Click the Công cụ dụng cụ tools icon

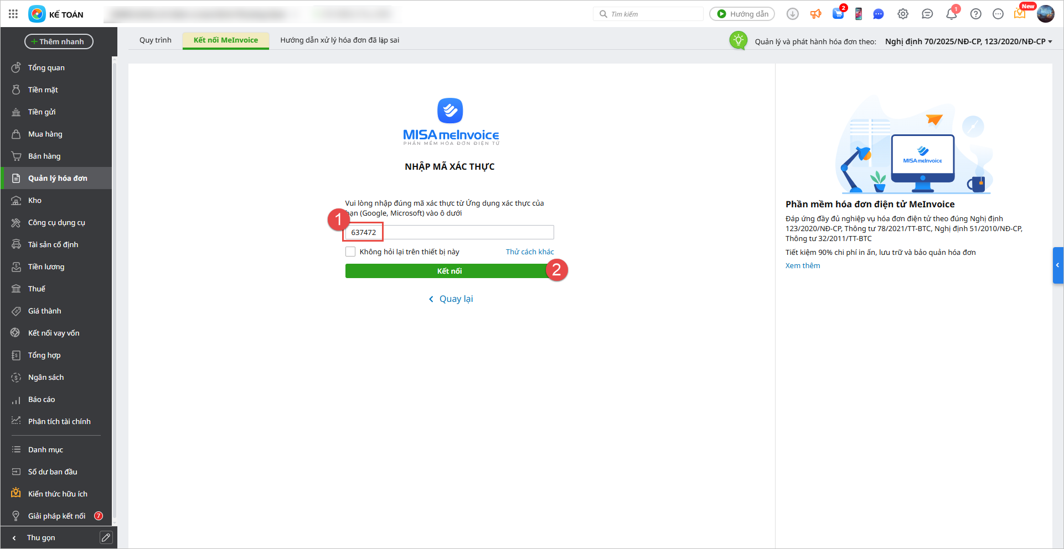coord(16,222)
